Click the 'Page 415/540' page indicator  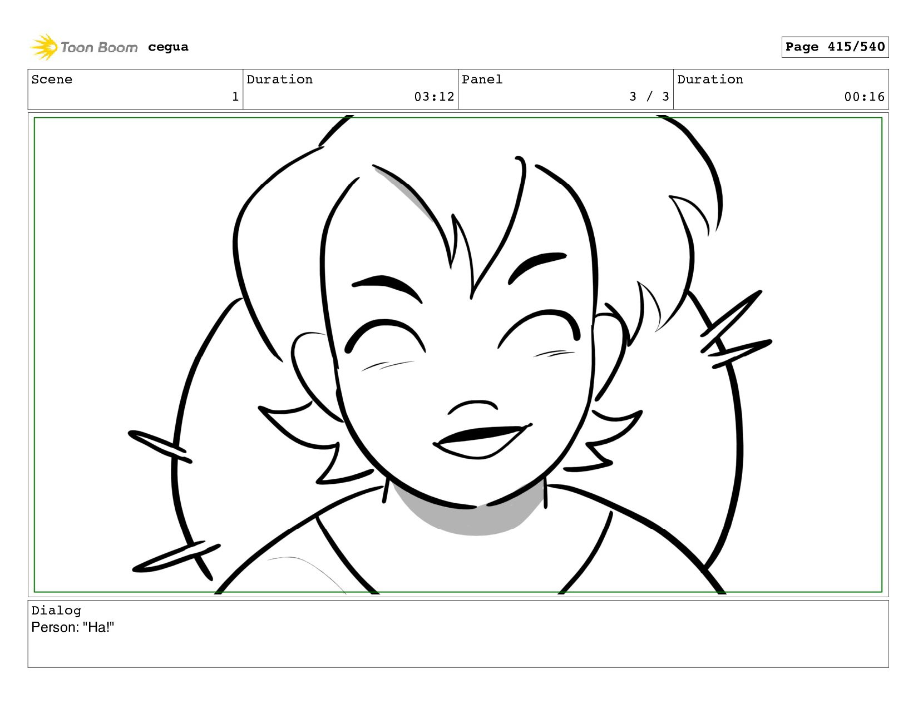pyautogui.click(x=835, y=47)
